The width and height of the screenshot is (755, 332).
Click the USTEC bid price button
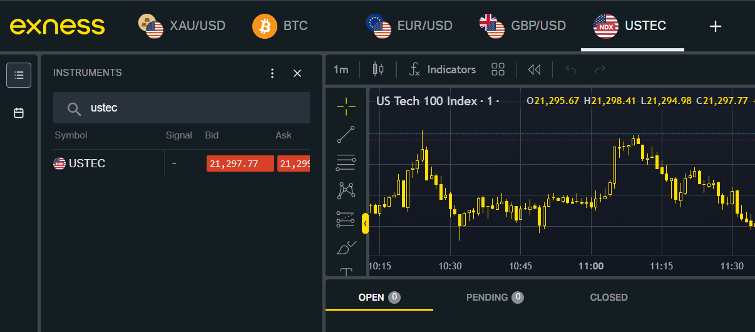pyautogui.click(x=240, y=163)
